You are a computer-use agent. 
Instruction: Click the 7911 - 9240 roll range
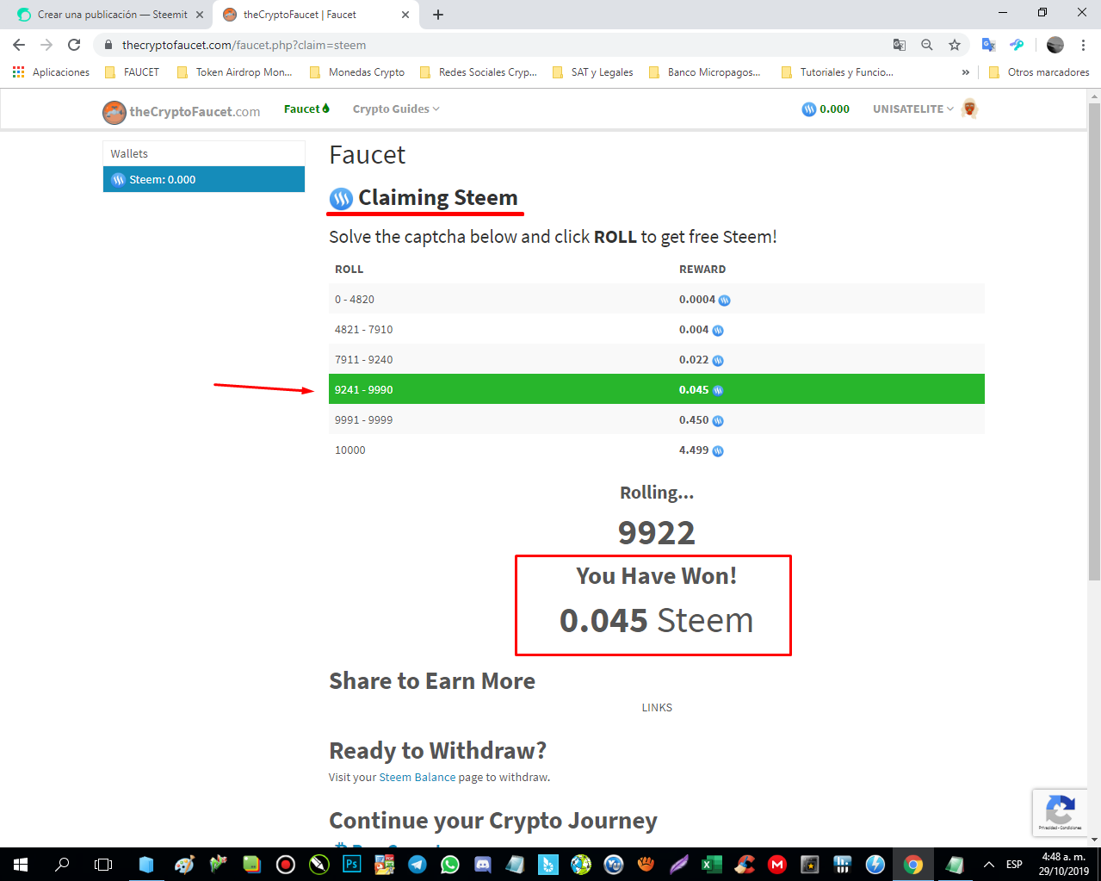pyautogui.click(x=363, y=359)
